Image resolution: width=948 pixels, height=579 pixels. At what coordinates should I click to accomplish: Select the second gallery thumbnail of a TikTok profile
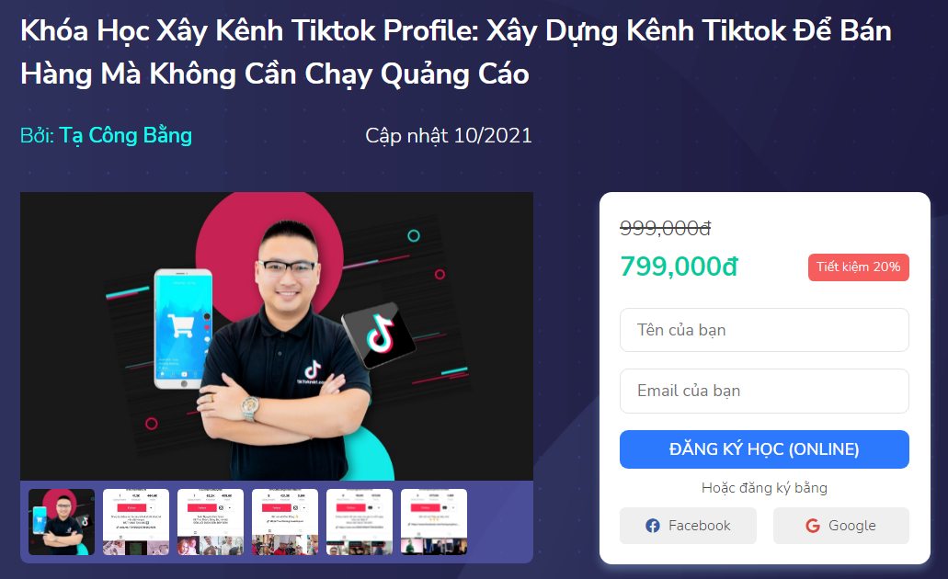pyautogui.click(x=136, y=522)
